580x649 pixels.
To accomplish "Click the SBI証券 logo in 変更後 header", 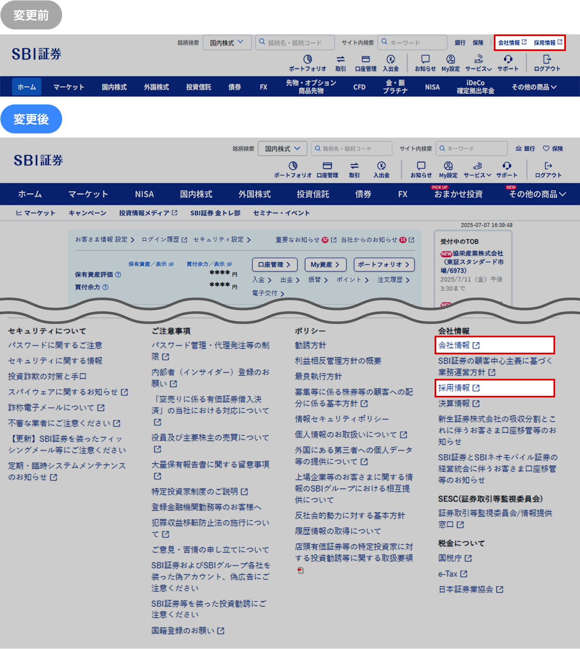I will [38, 160].
